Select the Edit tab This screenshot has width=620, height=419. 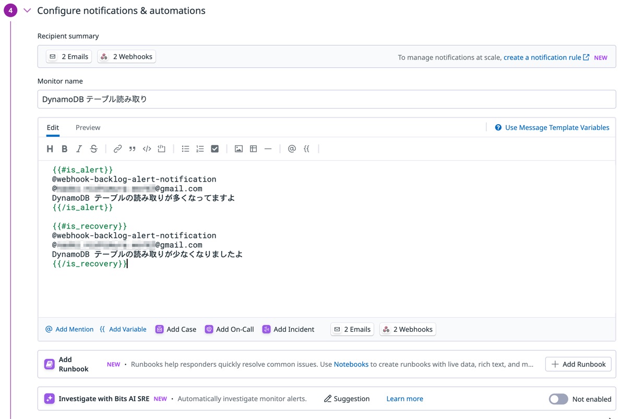coord(52,127)
